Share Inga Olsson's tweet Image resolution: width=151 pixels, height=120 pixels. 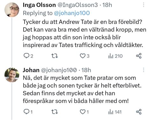(x=139, y=56)
